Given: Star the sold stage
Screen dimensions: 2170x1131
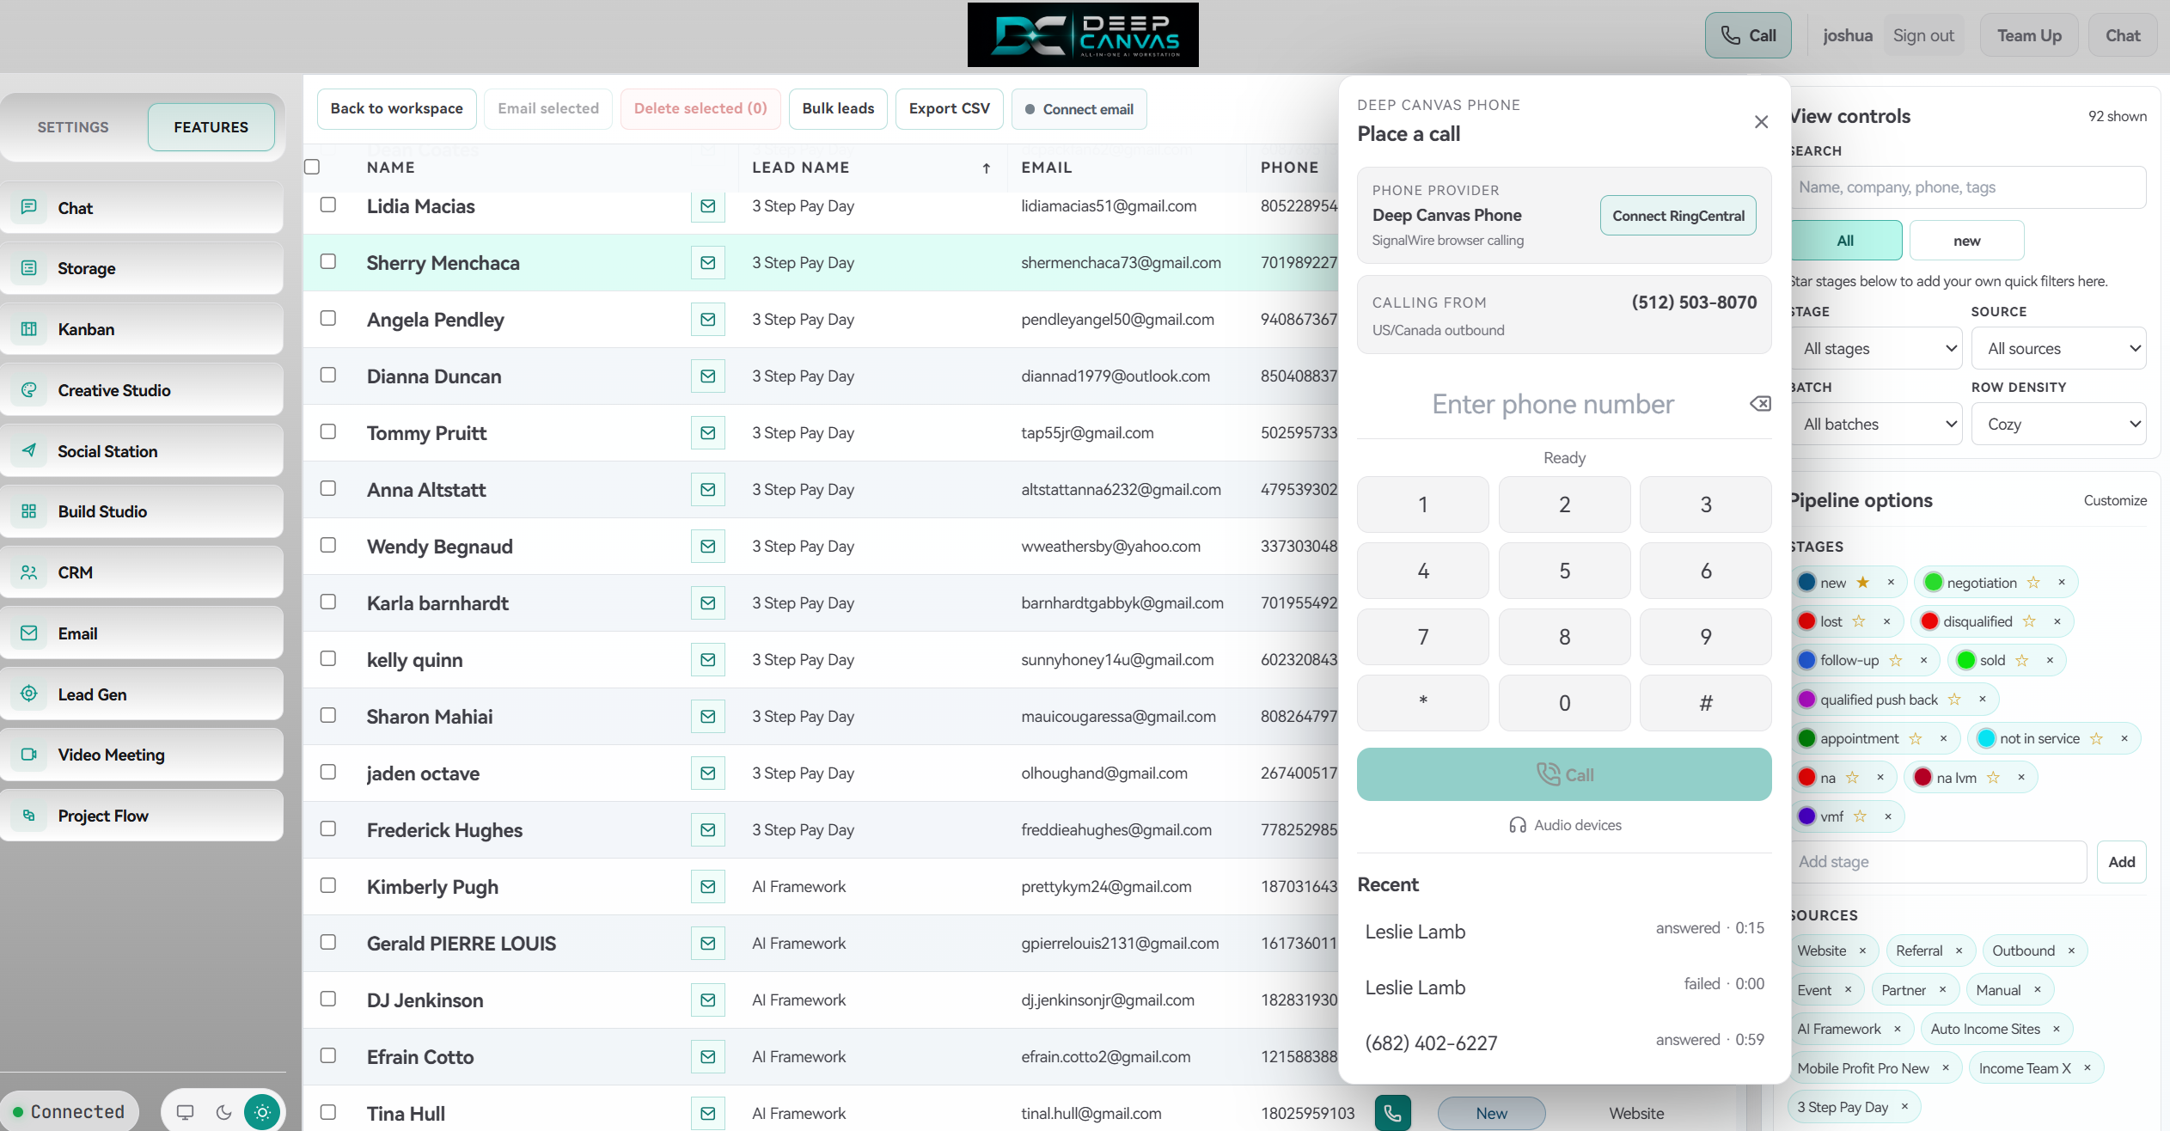Looking at the screenshot, I should pyautogui.click(x=2021, y=660).
